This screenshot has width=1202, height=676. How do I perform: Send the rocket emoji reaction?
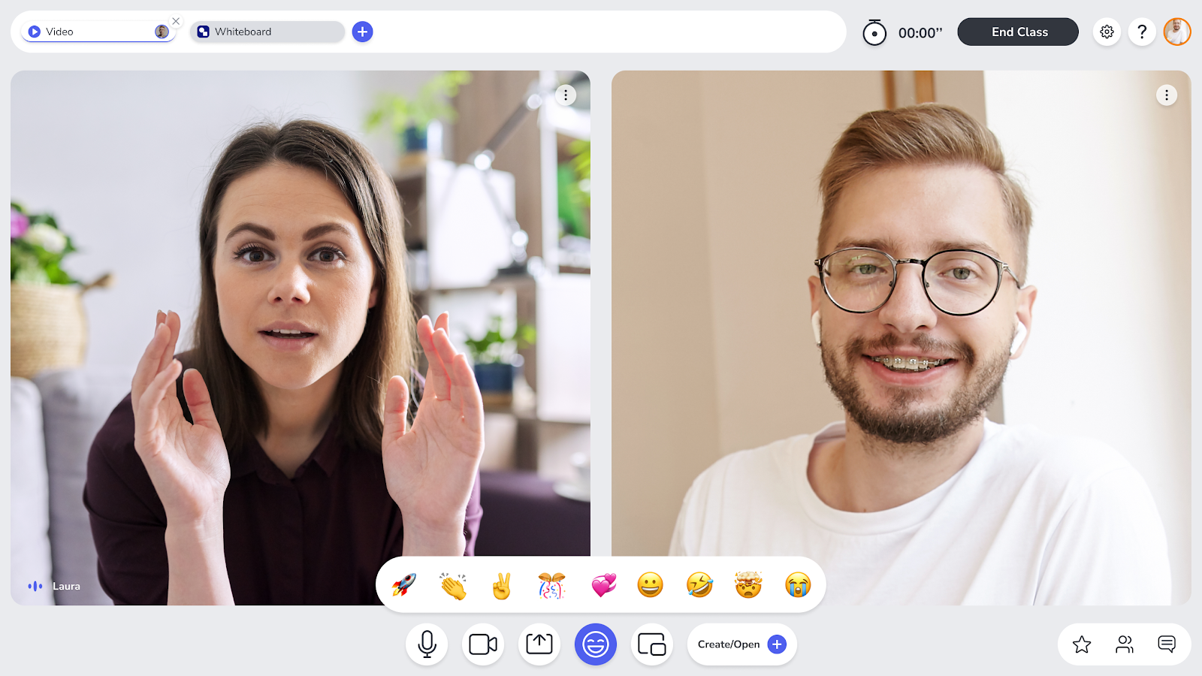click(x=404, y=584)
